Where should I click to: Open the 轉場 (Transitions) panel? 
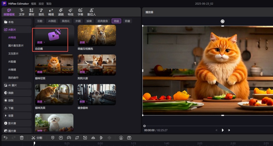pyautogui.click(x=51, y=12)
